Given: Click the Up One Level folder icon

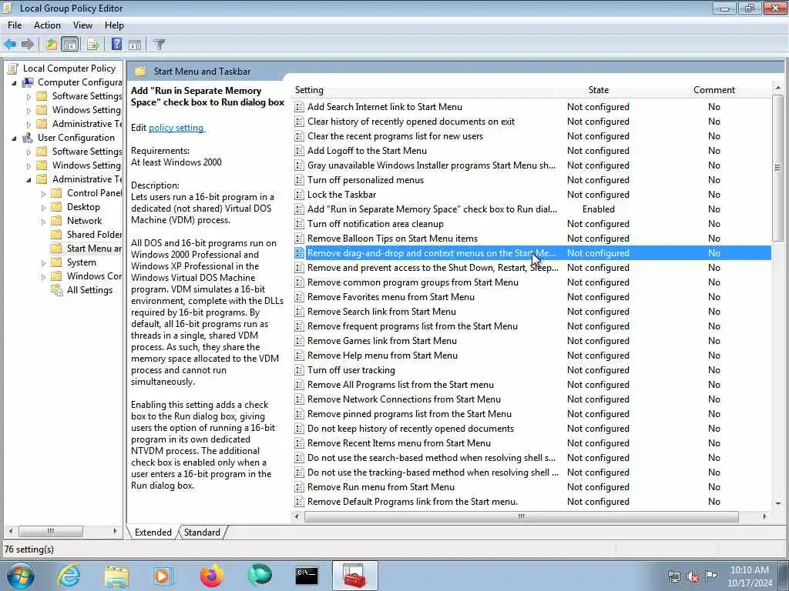Looking at the screenshot, I should [x=52, y=44].
